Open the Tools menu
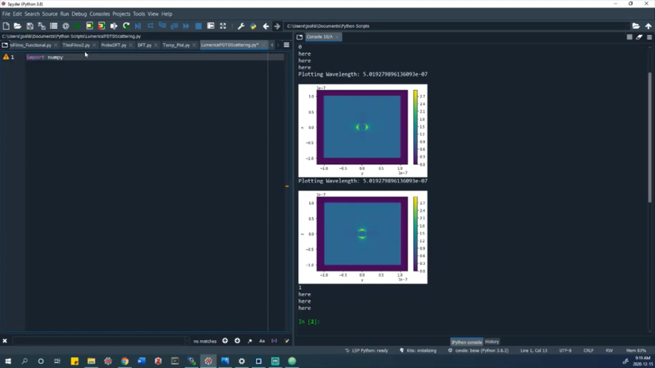Viewport: 655px width, 368px height. pos(139,14)
